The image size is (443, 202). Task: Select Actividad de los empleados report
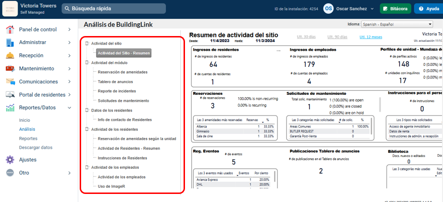tap(121, 177)
